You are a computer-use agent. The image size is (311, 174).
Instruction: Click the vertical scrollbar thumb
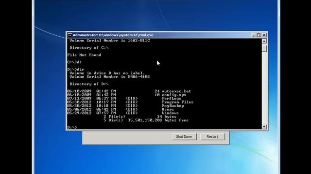coord(264,48)
